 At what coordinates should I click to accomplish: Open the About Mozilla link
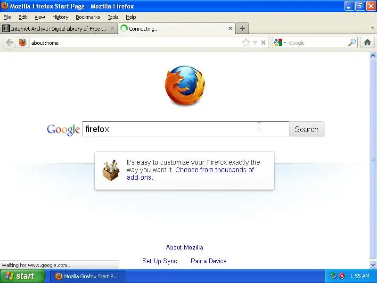click(x=184, y=247)
